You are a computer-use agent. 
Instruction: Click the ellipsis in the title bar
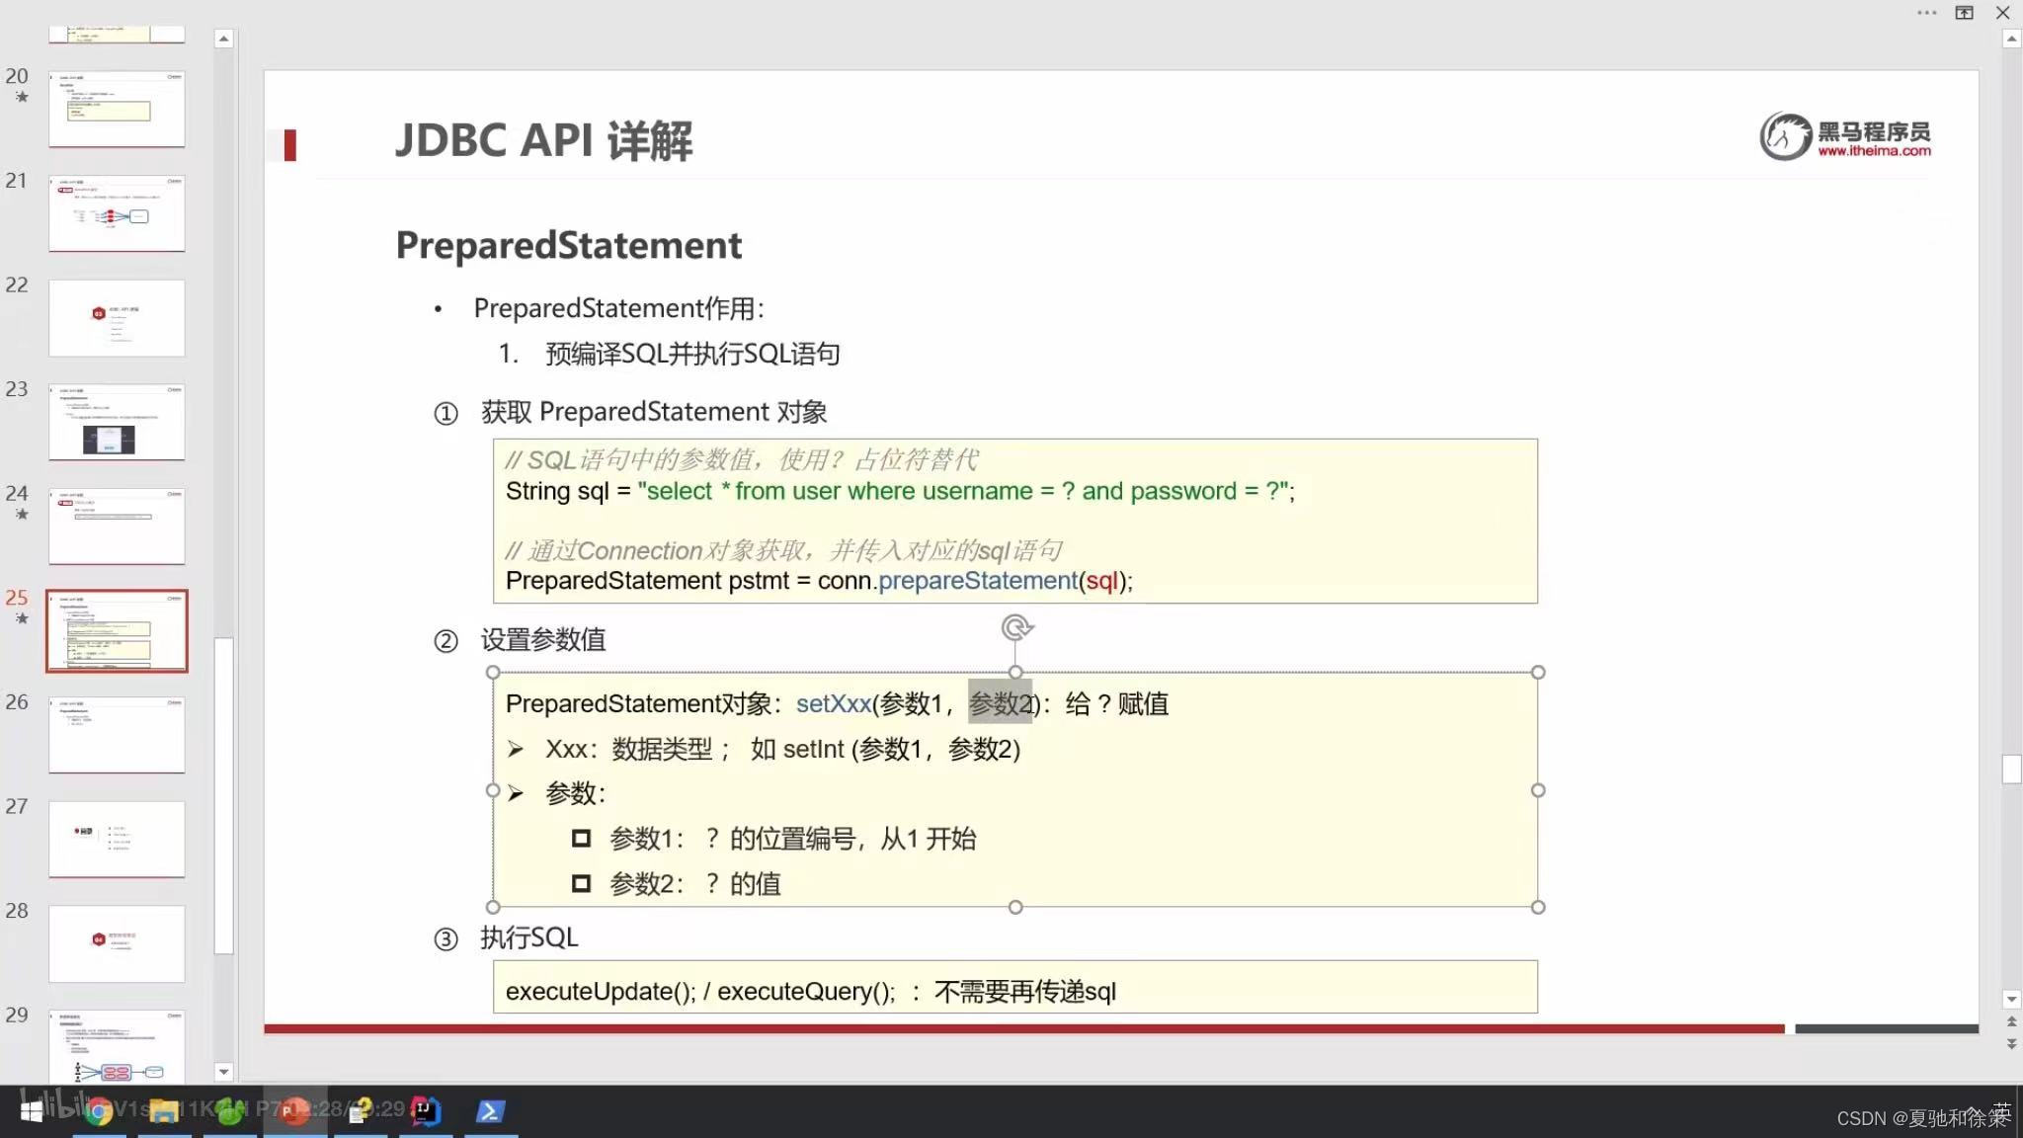coord(1926,12)
